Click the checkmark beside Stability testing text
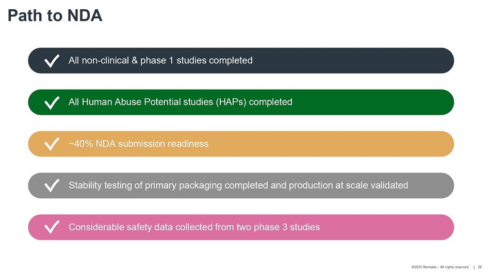Screen dimensions: 490x275 point(52,186)
